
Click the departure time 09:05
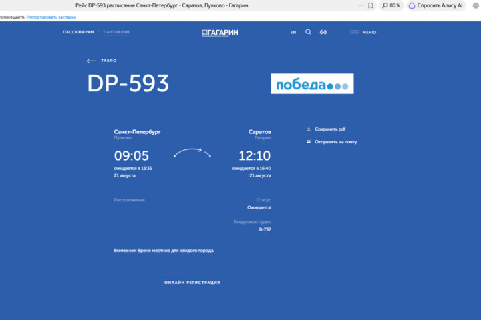[132, 155]
